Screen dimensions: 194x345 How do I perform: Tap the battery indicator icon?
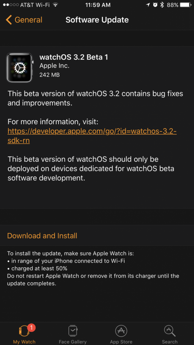tap(186, 5)
